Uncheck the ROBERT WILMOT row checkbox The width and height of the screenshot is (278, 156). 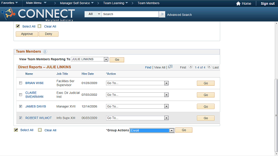[20, 117]
